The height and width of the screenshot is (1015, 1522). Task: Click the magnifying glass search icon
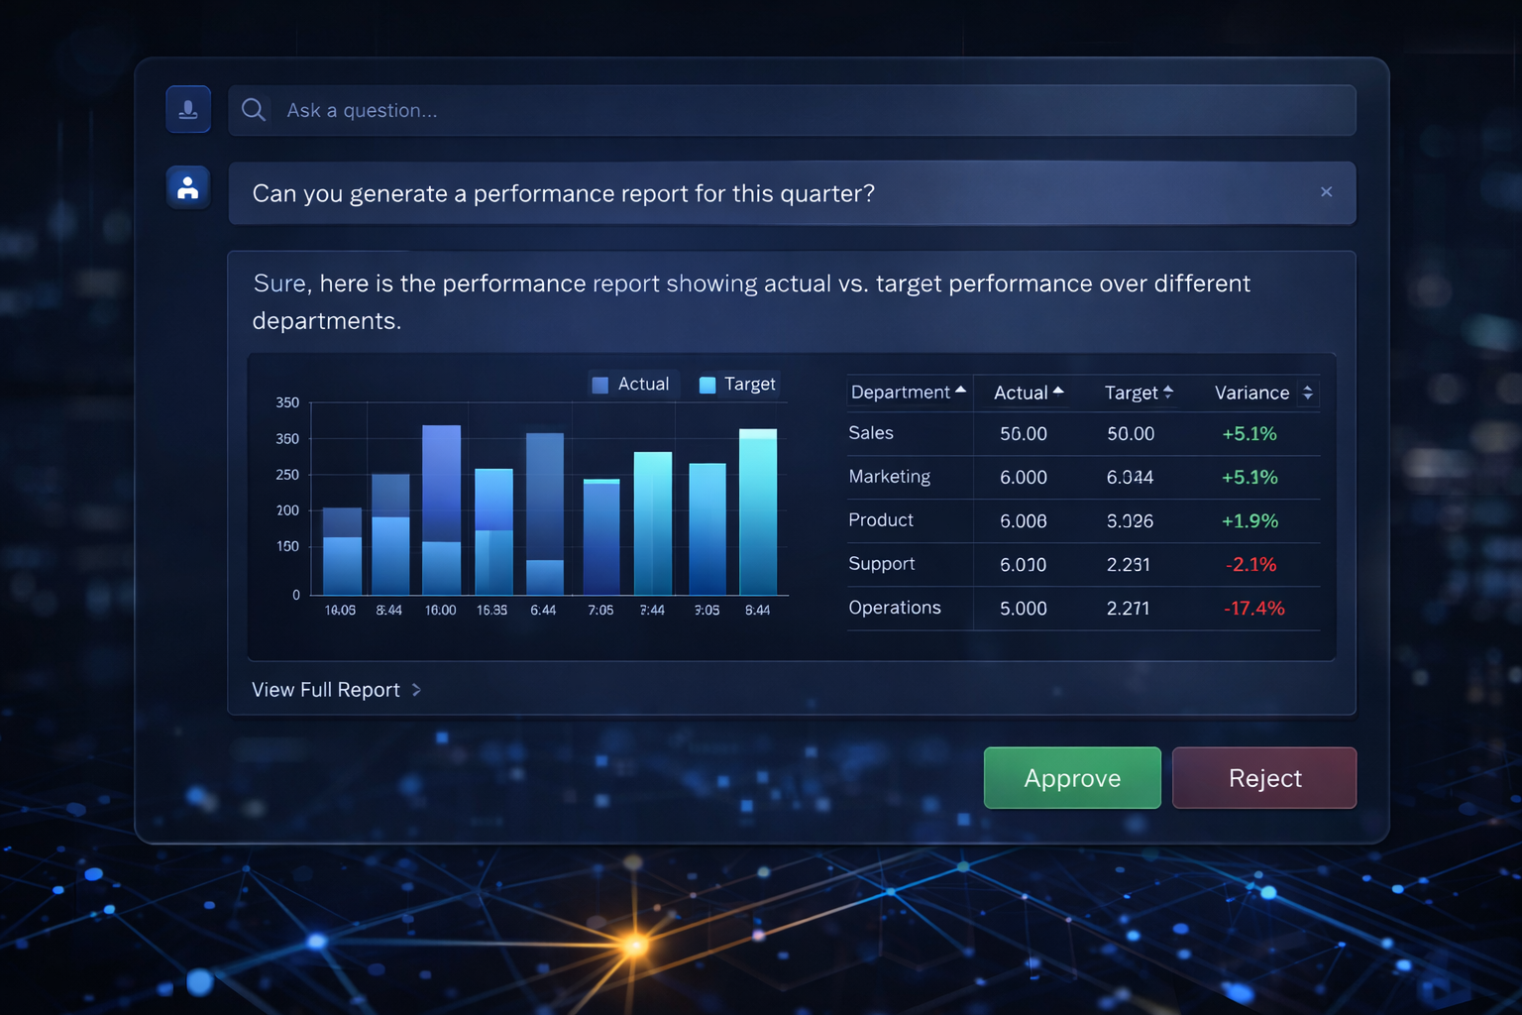click(x=254, y=110)
